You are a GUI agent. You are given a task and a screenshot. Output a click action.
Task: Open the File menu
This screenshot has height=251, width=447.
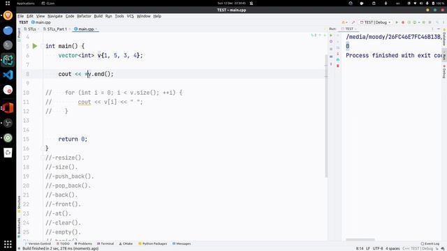point(21,16)
